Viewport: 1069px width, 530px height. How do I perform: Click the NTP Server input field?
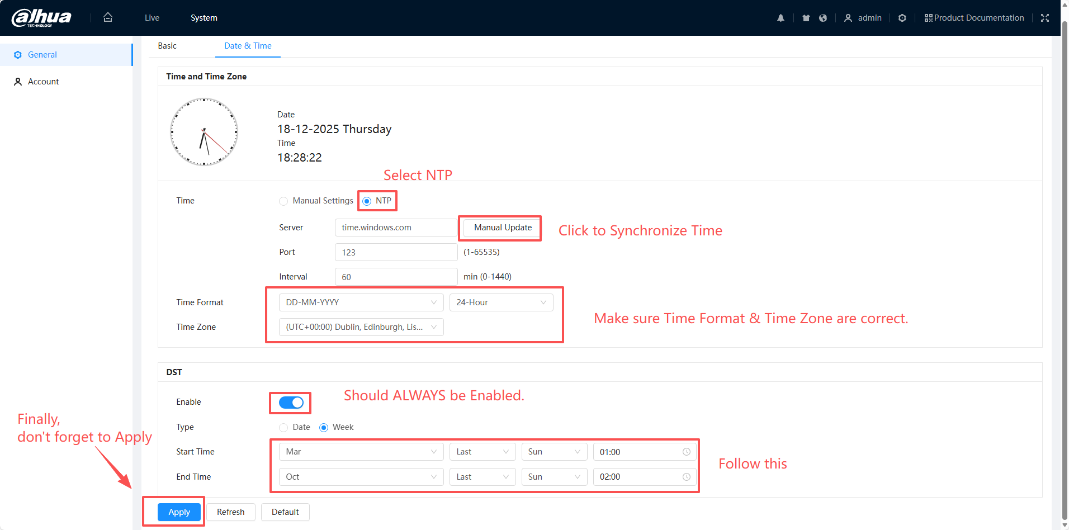pos(396,228)
